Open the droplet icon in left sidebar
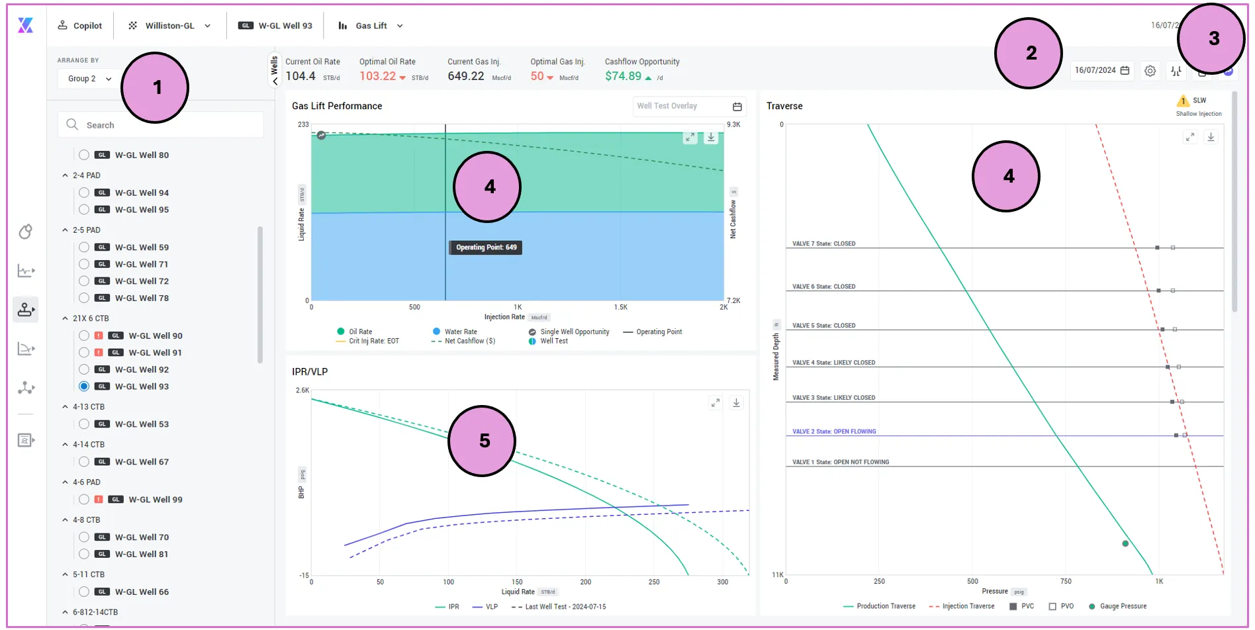This screenshot has width=1255, height=630. pyautogui.click(x=25, y=232)
